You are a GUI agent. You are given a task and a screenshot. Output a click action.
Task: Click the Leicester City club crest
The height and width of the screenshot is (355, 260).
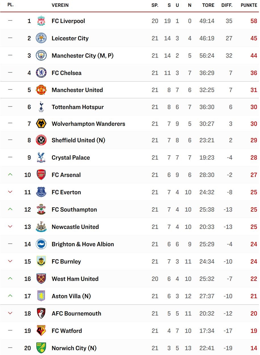[41, 38]
